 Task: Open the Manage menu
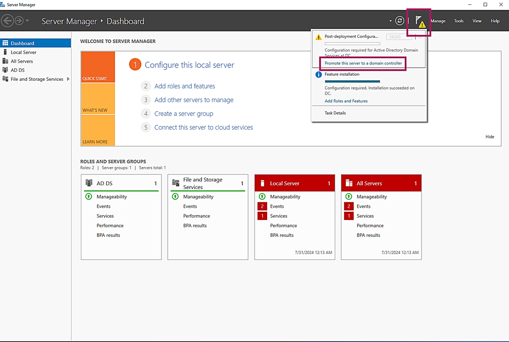[x=438, y=21]
